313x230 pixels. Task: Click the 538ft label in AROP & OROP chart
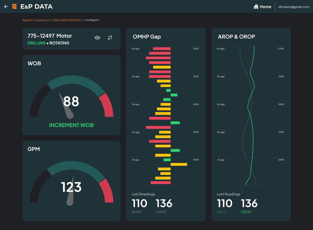(281, 49)
